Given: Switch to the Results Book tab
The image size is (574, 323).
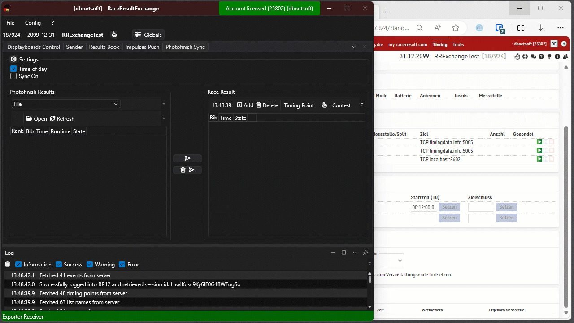Looking at the screenshot, I should pos(104,47).
